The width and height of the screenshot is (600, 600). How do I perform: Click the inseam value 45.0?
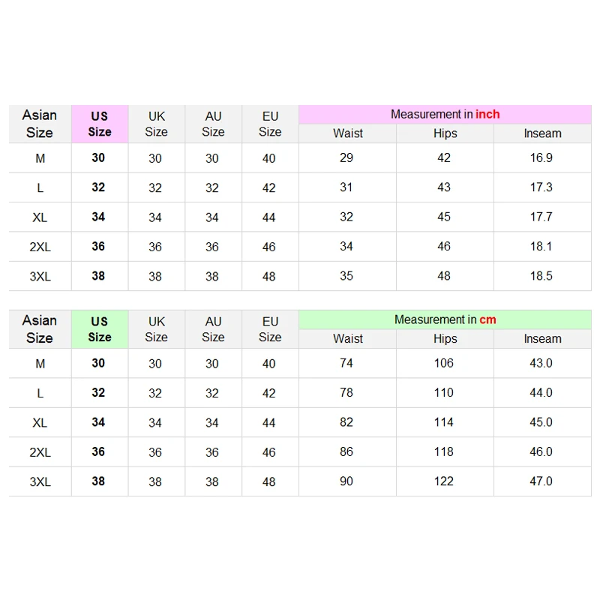point(541,422)
